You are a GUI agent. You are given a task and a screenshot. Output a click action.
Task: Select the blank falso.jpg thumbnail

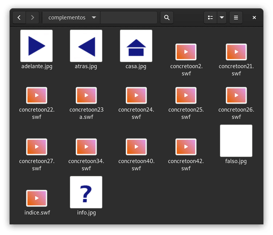tap(236, 140)
